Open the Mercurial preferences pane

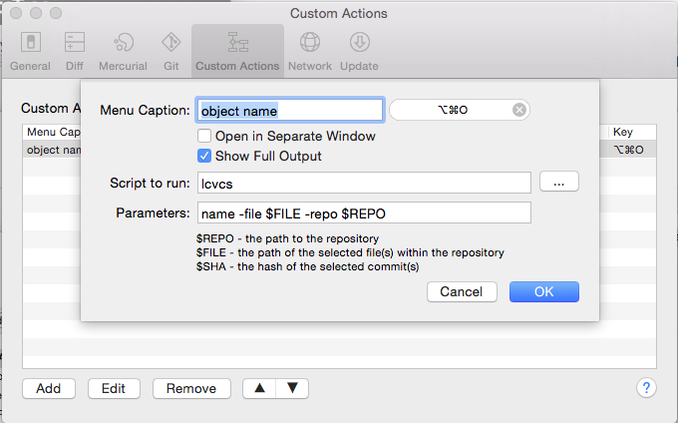[x=121, y=51]
